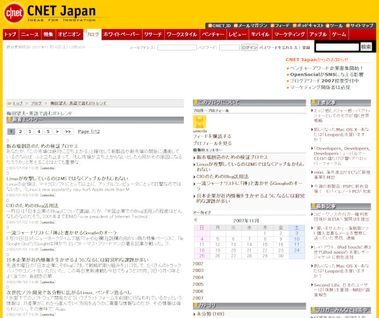
Task: Expand the 2007 archive year
Action: 198,298
